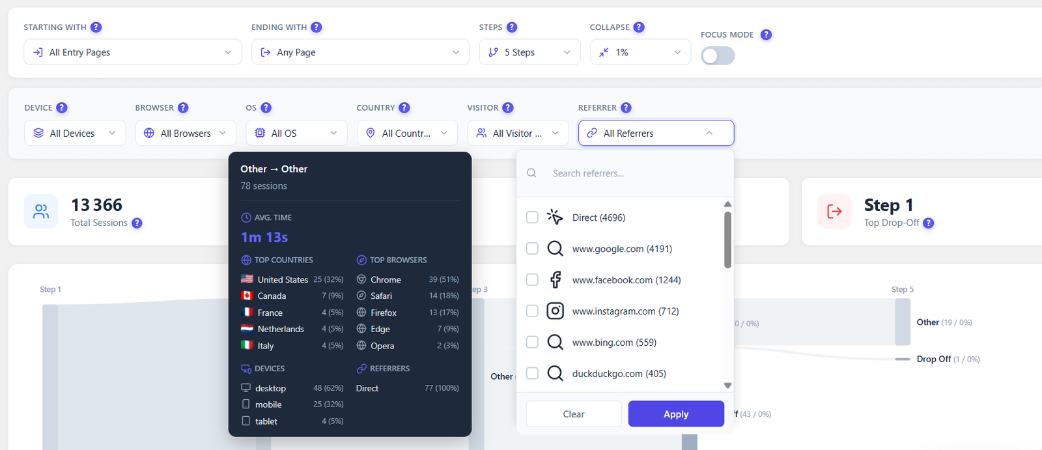Tick the www.facebook.com (1244) checkbox

coord(532,280)
